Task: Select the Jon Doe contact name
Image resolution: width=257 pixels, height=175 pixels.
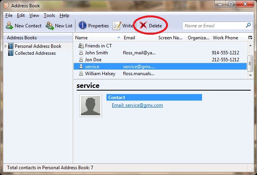Action: click(x=93, y=60)
